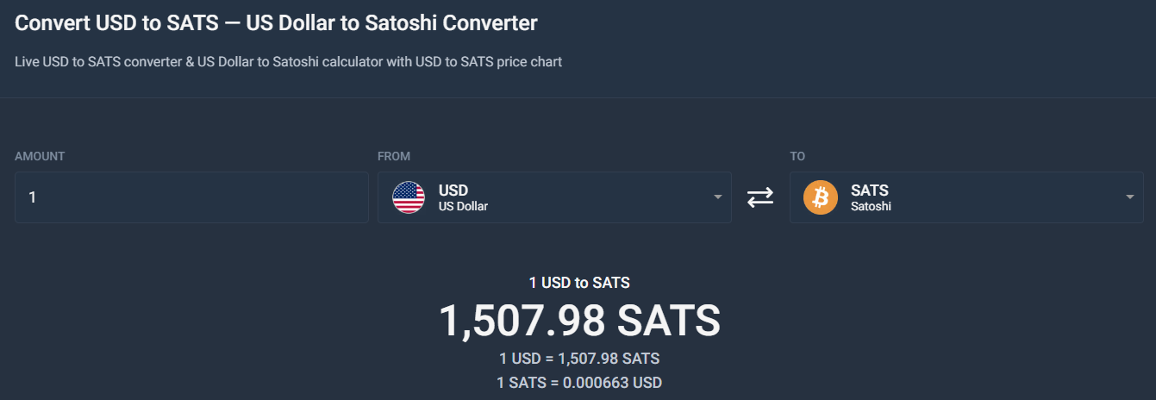This screenshot has width=1156, height=400.
Task: Click "Satoshi" name under the SATS code
Action: [871, 207]
